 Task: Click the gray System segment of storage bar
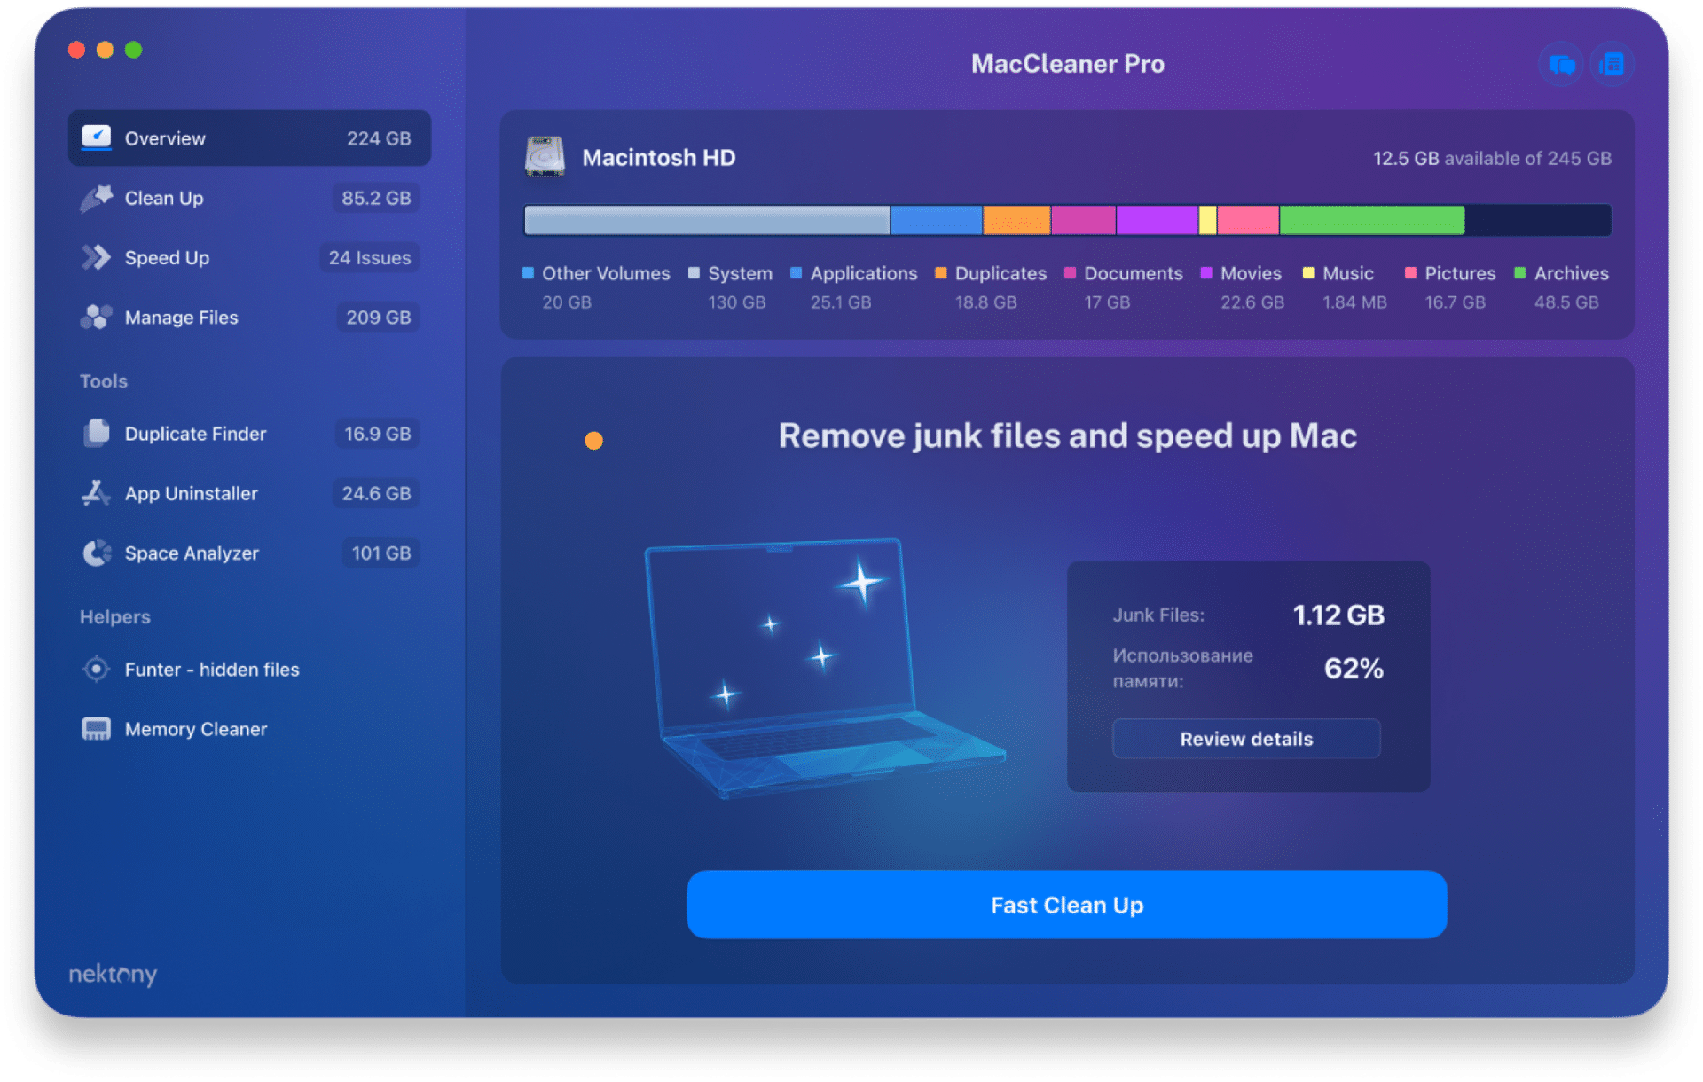click(707, 220)
